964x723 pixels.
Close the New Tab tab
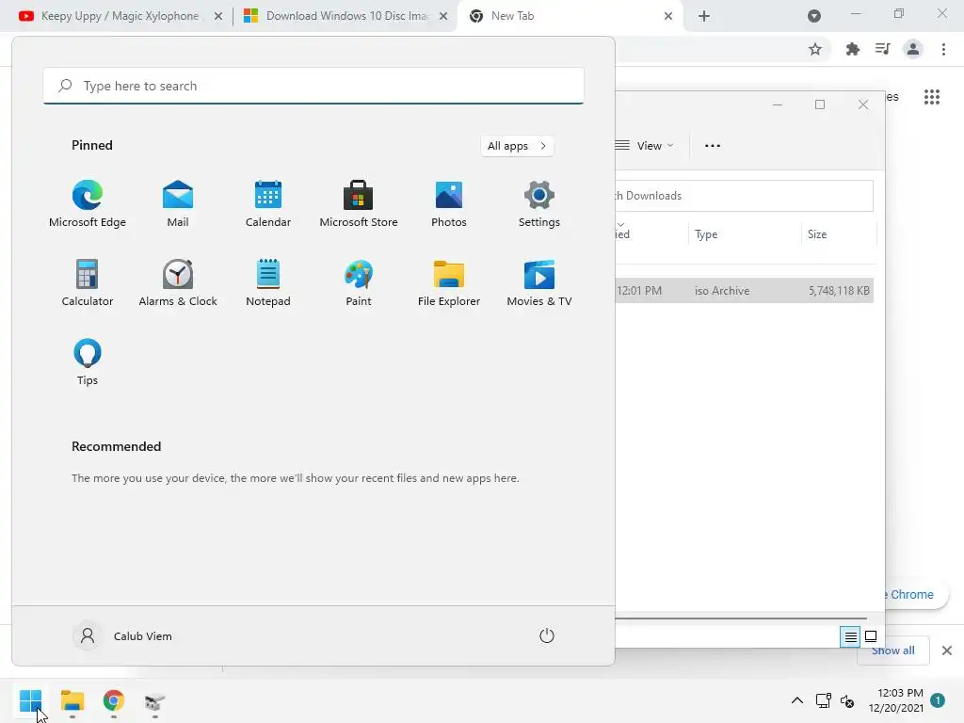coord(668,17)
